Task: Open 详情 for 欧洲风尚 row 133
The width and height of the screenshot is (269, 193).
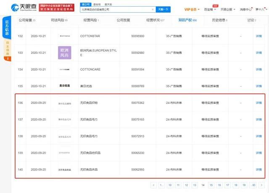Action: click(259, 53)
